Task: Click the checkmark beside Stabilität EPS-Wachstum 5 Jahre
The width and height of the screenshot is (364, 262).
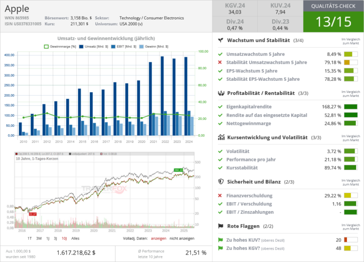Action: pos(220,79)
